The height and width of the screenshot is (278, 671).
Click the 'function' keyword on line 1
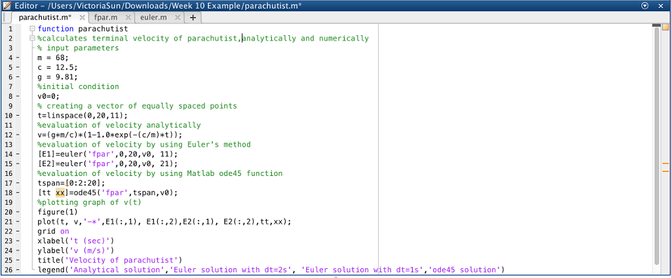(56, 29)
